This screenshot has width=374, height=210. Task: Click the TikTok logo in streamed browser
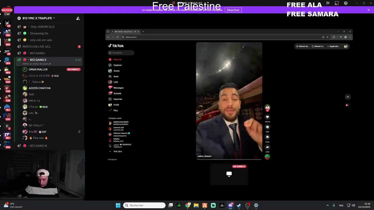pos(116,46)
